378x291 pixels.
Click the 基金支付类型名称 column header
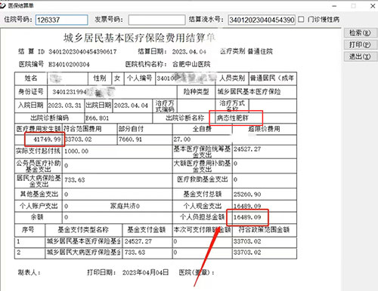pos(83,230)
